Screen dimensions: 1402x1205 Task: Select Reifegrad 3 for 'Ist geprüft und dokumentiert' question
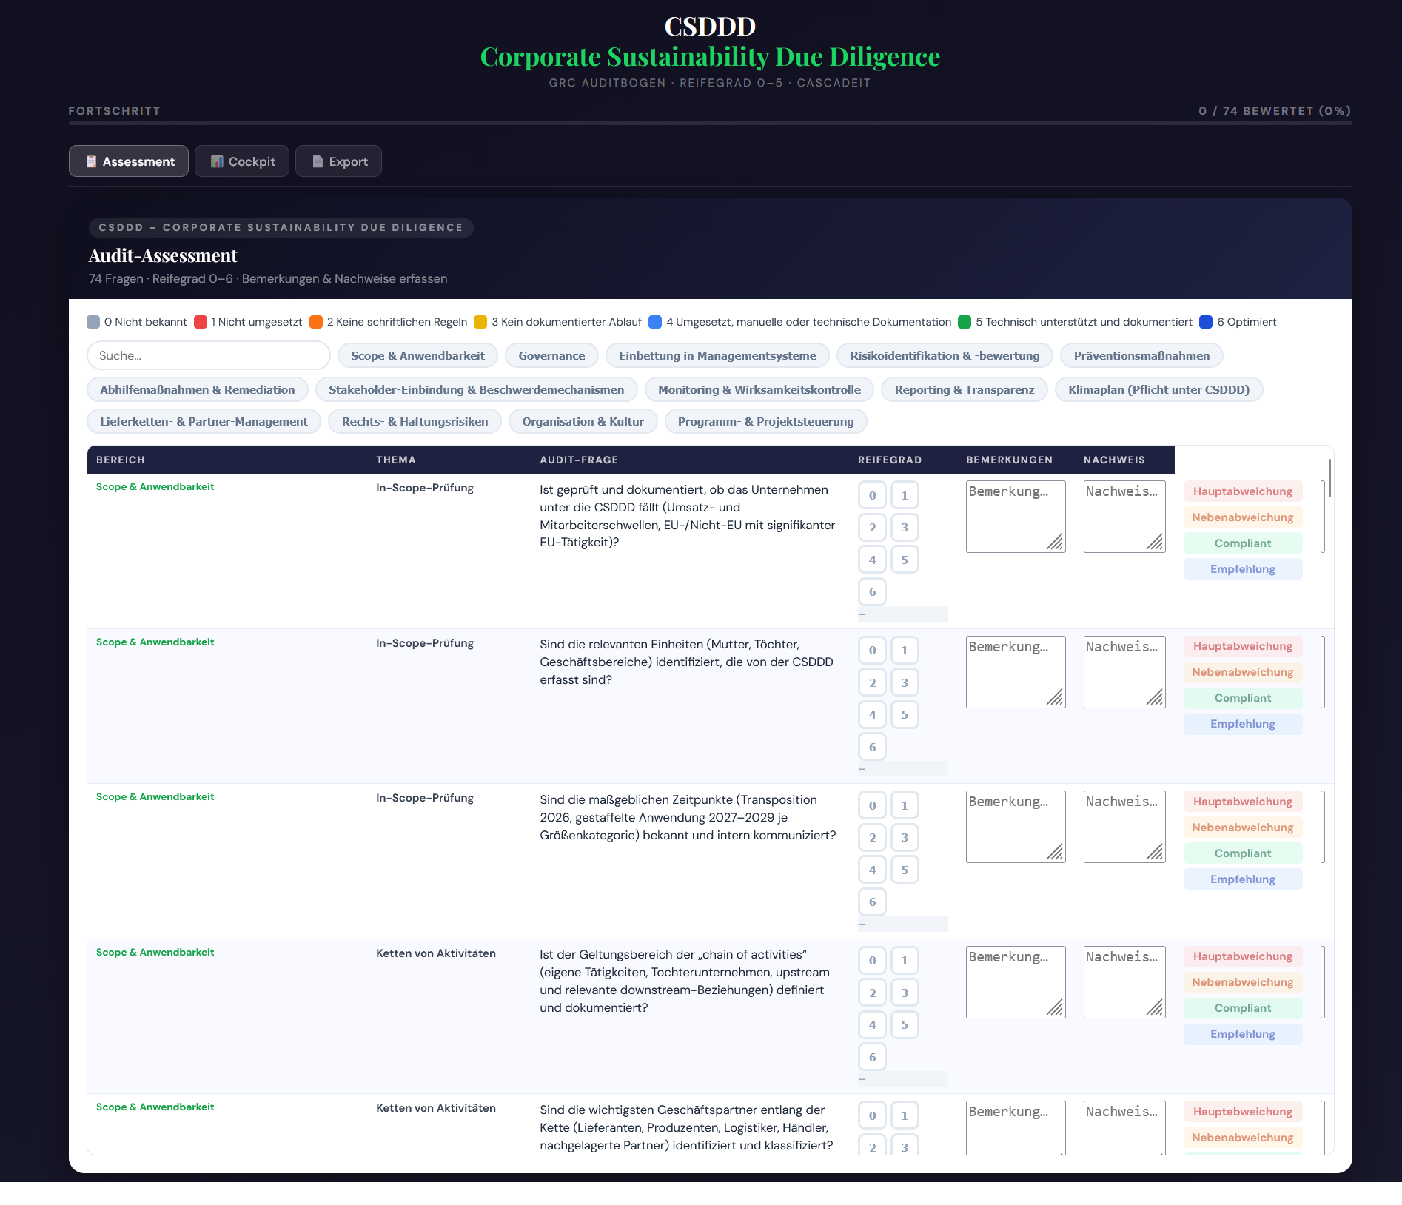(905, 528)
